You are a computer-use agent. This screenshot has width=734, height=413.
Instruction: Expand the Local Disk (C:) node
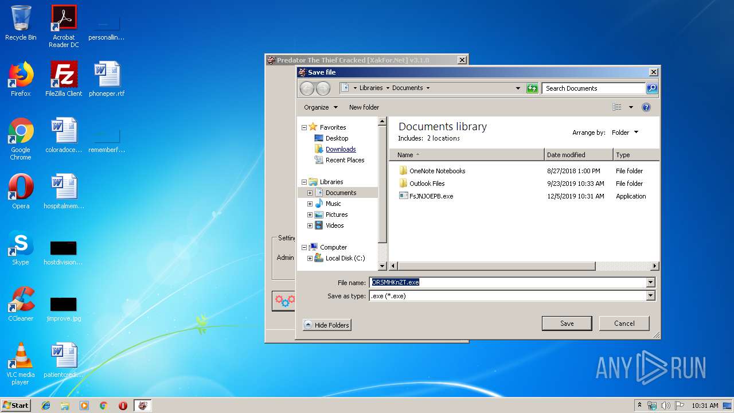click(310, 258)
